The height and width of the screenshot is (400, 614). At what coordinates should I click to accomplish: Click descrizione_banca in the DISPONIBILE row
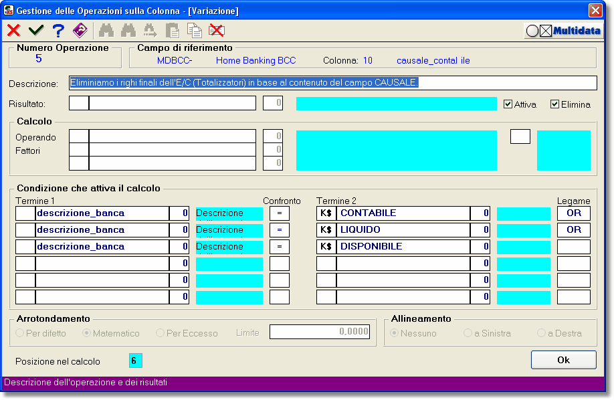point(102,247)
